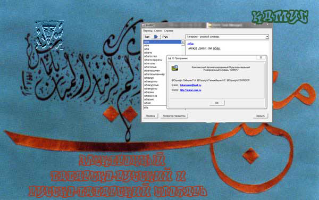319x200 pixels.
Task: Click the dictionary icon in the about dialog
Action: tap(175, 68)
